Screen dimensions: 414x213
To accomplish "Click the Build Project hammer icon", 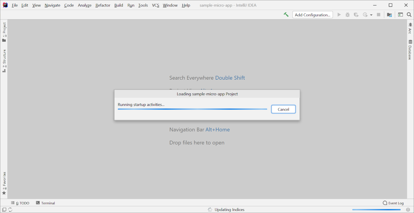I will 286,15.
